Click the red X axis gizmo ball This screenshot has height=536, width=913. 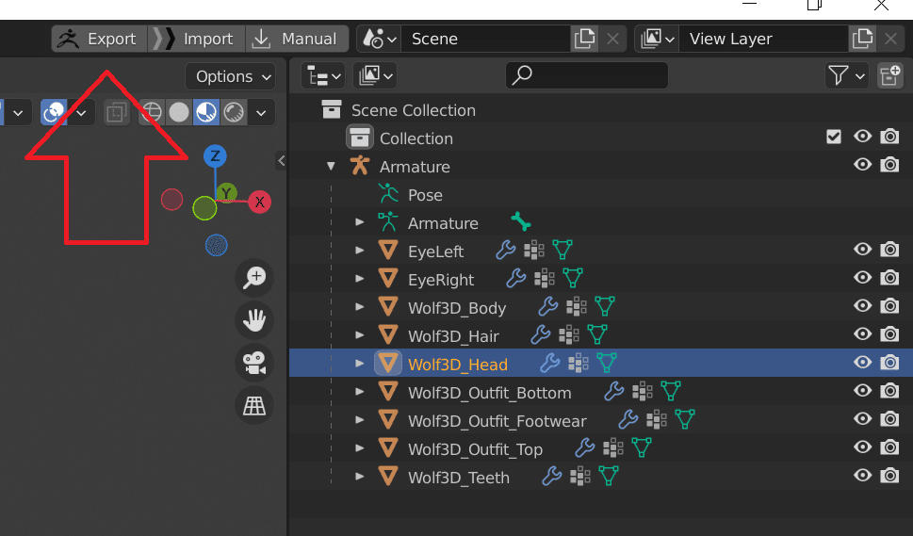pyautogui.click(x=260, y=201)
